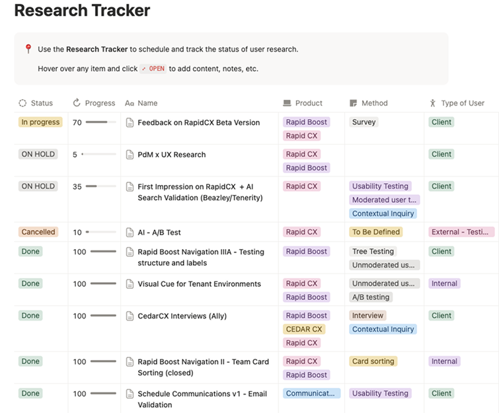Click Internal tag in Visual Cue row
The image size is (499, 413).
coord(444,283)
